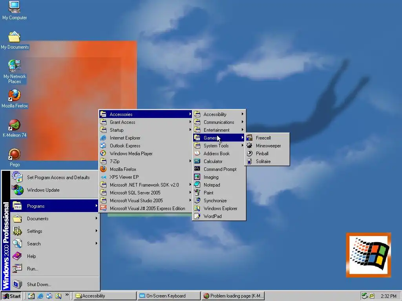The height and width of the screenshot is (301, 402).
Task: Open Windows Explorer from Accessories
Action: (x=219, y=209)
